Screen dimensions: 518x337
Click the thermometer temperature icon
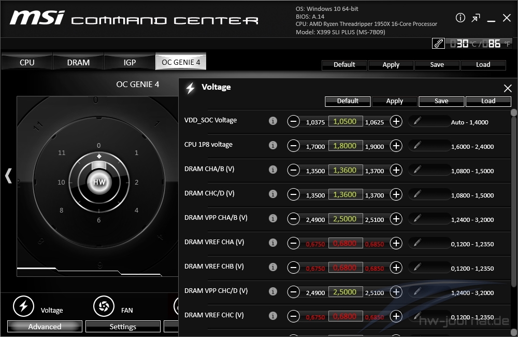click(x=438, y=44)
